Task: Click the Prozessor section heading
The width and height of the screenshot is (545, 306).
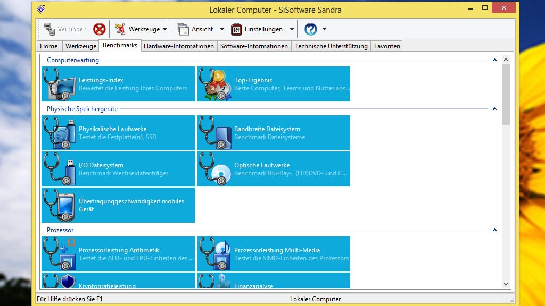Action: pyautogui.click(x=60, y=230)
